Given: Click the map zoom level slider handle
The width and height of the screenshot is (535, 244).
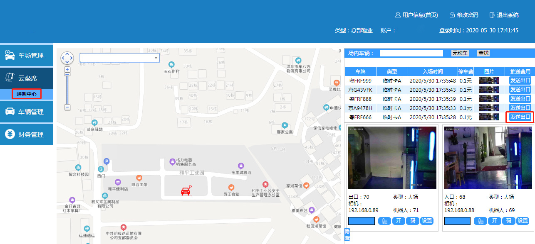Looking at the screenshot, I should [x=67, y=74].
